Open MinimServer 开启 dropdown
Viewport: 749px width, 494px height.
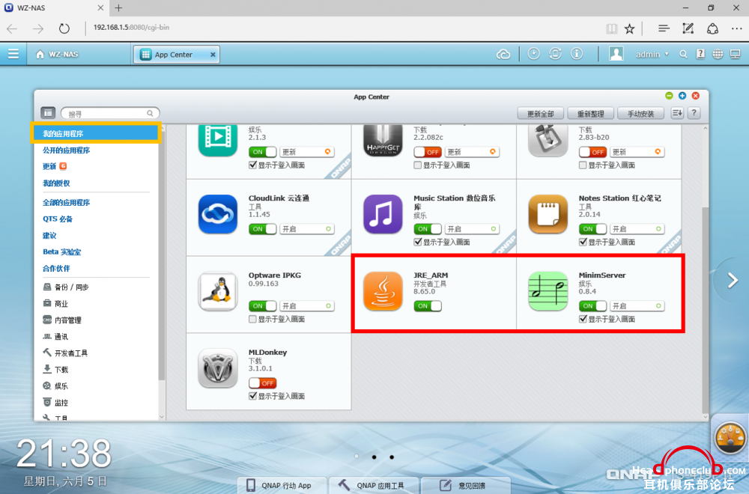coord(637,306)
